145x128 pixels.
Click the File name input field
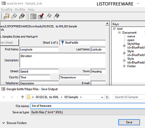[88, 106]
